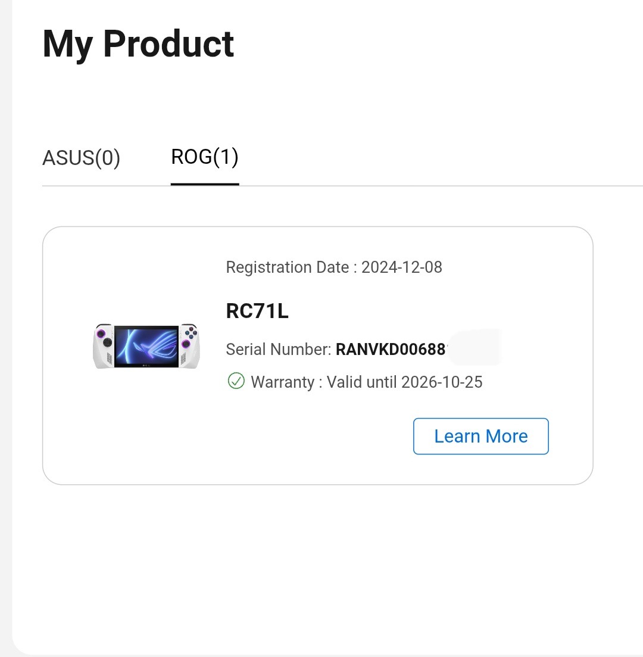Click the word Warranty beside the checkmark

pyautogui.click(x=282, y=382)
